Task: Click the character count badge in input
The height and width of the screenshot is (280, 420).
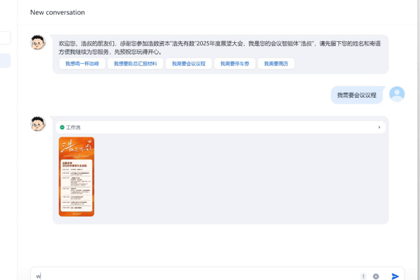Action: (x=363, y=276)
